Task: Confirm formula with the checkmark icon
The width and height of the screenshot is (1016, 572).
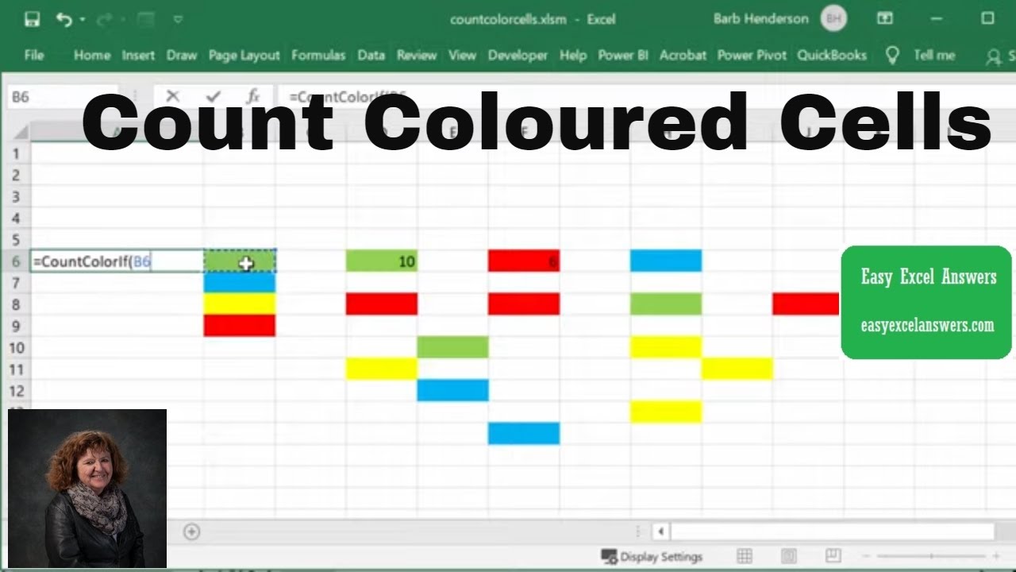Action: coord(213,97)
